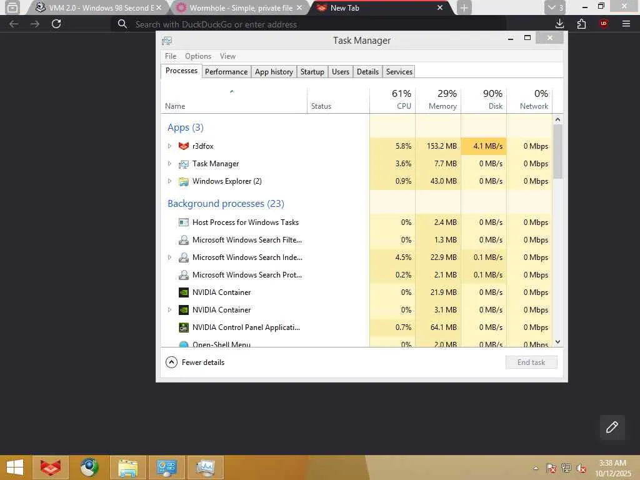Go back with the browser back arrow
The image size is (640, 480).
coord(14,24)
